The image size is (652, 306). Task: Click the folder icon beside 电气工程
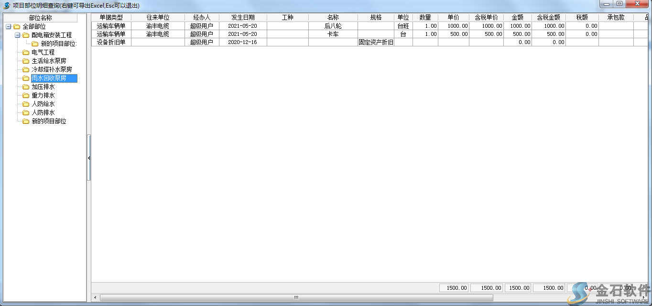click(26, 53)
